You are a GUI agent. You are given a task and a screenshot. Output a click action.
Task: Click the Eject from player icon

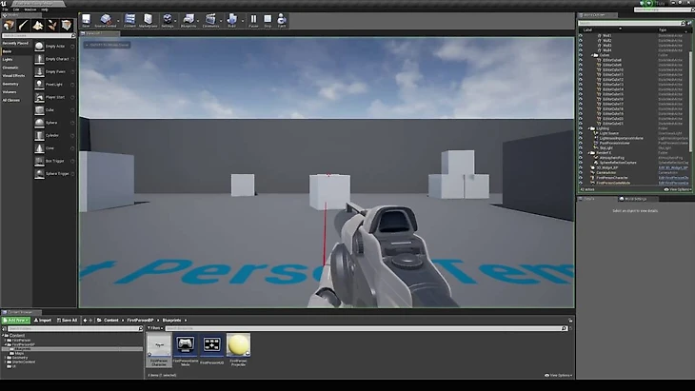(281, 19)
